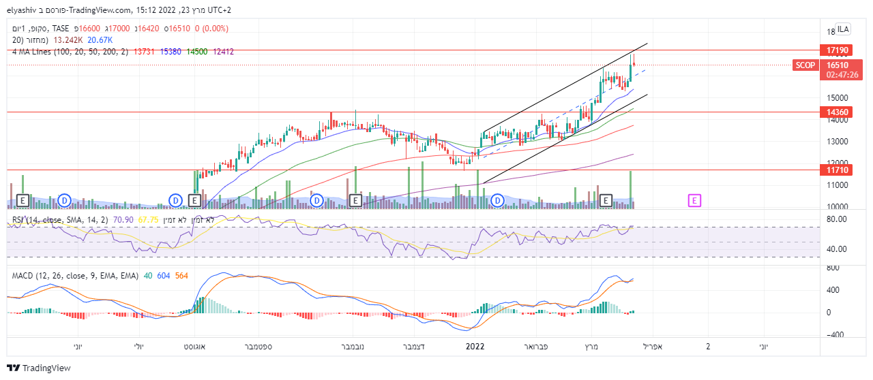Click the ILA currency badge
This screenshot has height=380, width=873.
pos(844,29)
